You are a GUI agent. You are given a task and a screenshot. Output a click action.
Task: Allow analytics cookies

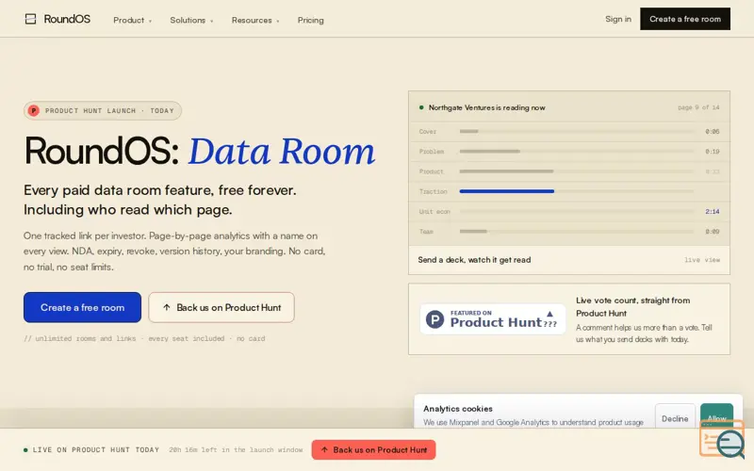716,415
